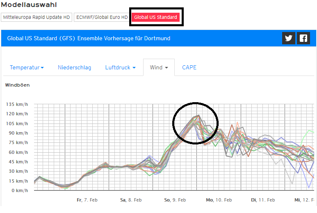
Task: Click the 90 km/h axis label
Action: 18,133
